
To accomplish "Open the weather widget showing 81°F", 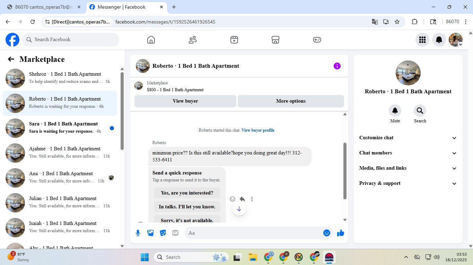I will pyautogui.click(x=18, y=257).
